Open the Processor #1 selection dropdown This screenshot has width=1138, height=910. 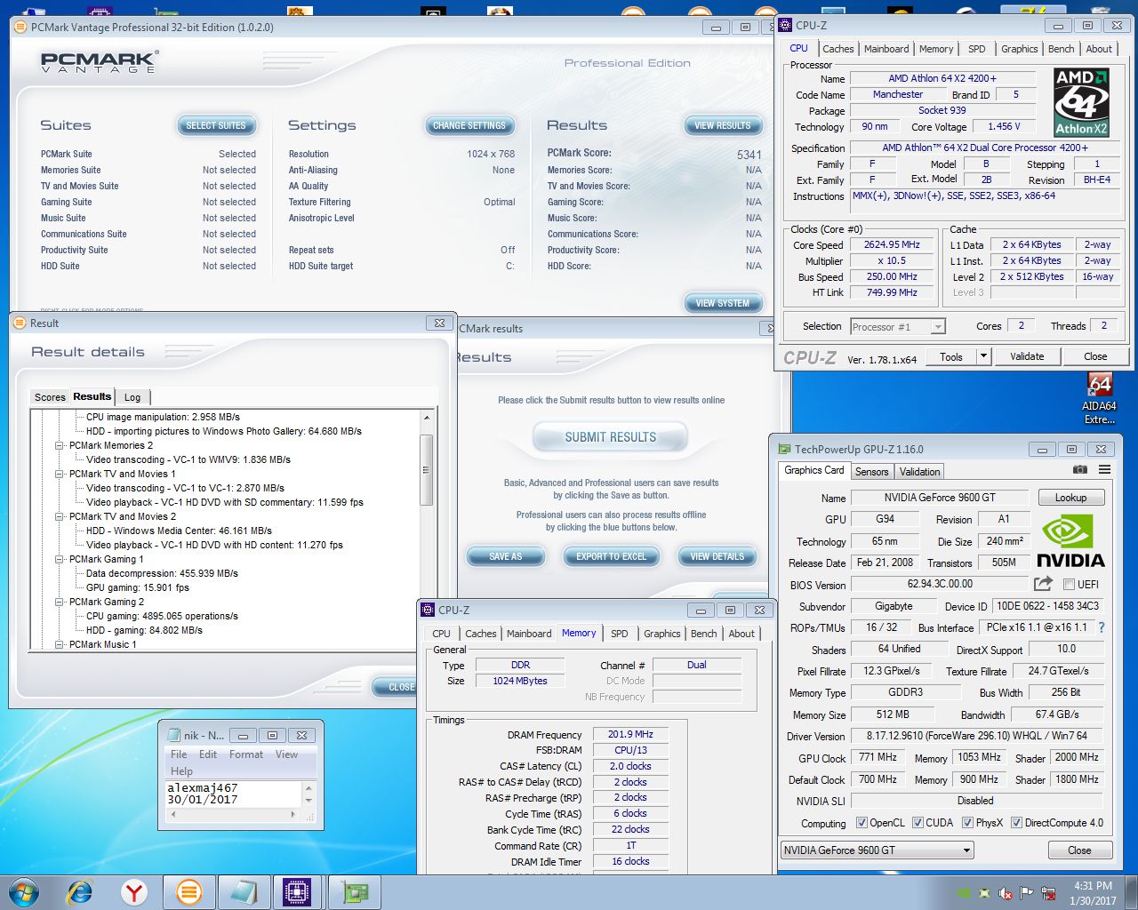pos(898,327)
